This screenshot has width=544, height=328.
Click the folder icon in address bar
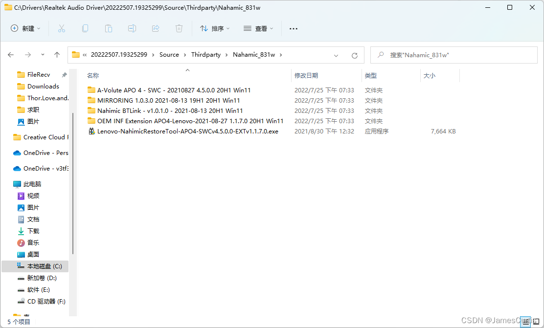(76, 54)
